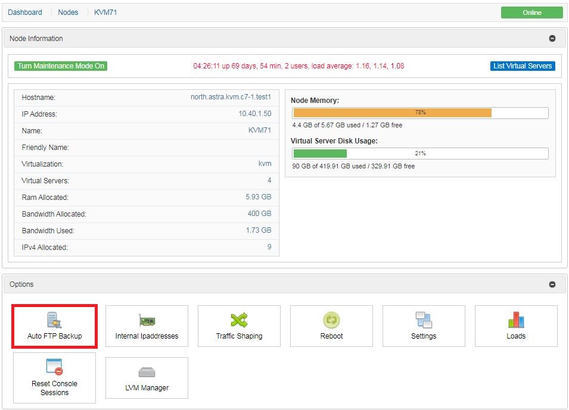The width and height of the screenshot is (569, 410).
Task: Collapse the Node Information panel
Action: (552, 39)
